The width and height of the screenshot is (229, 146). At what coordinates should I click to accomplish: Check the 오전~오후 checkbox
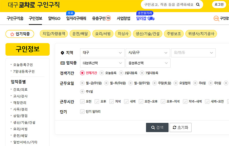pyautogui.click(x=141, y=101)
